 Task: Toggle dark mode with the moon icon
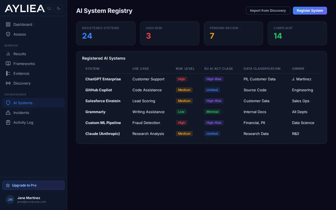(x=59, y=8)
